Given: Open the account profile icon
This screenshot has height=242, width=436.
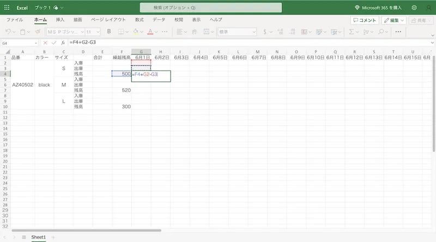Looking at the screenshot, I should (x=429, y=8).
